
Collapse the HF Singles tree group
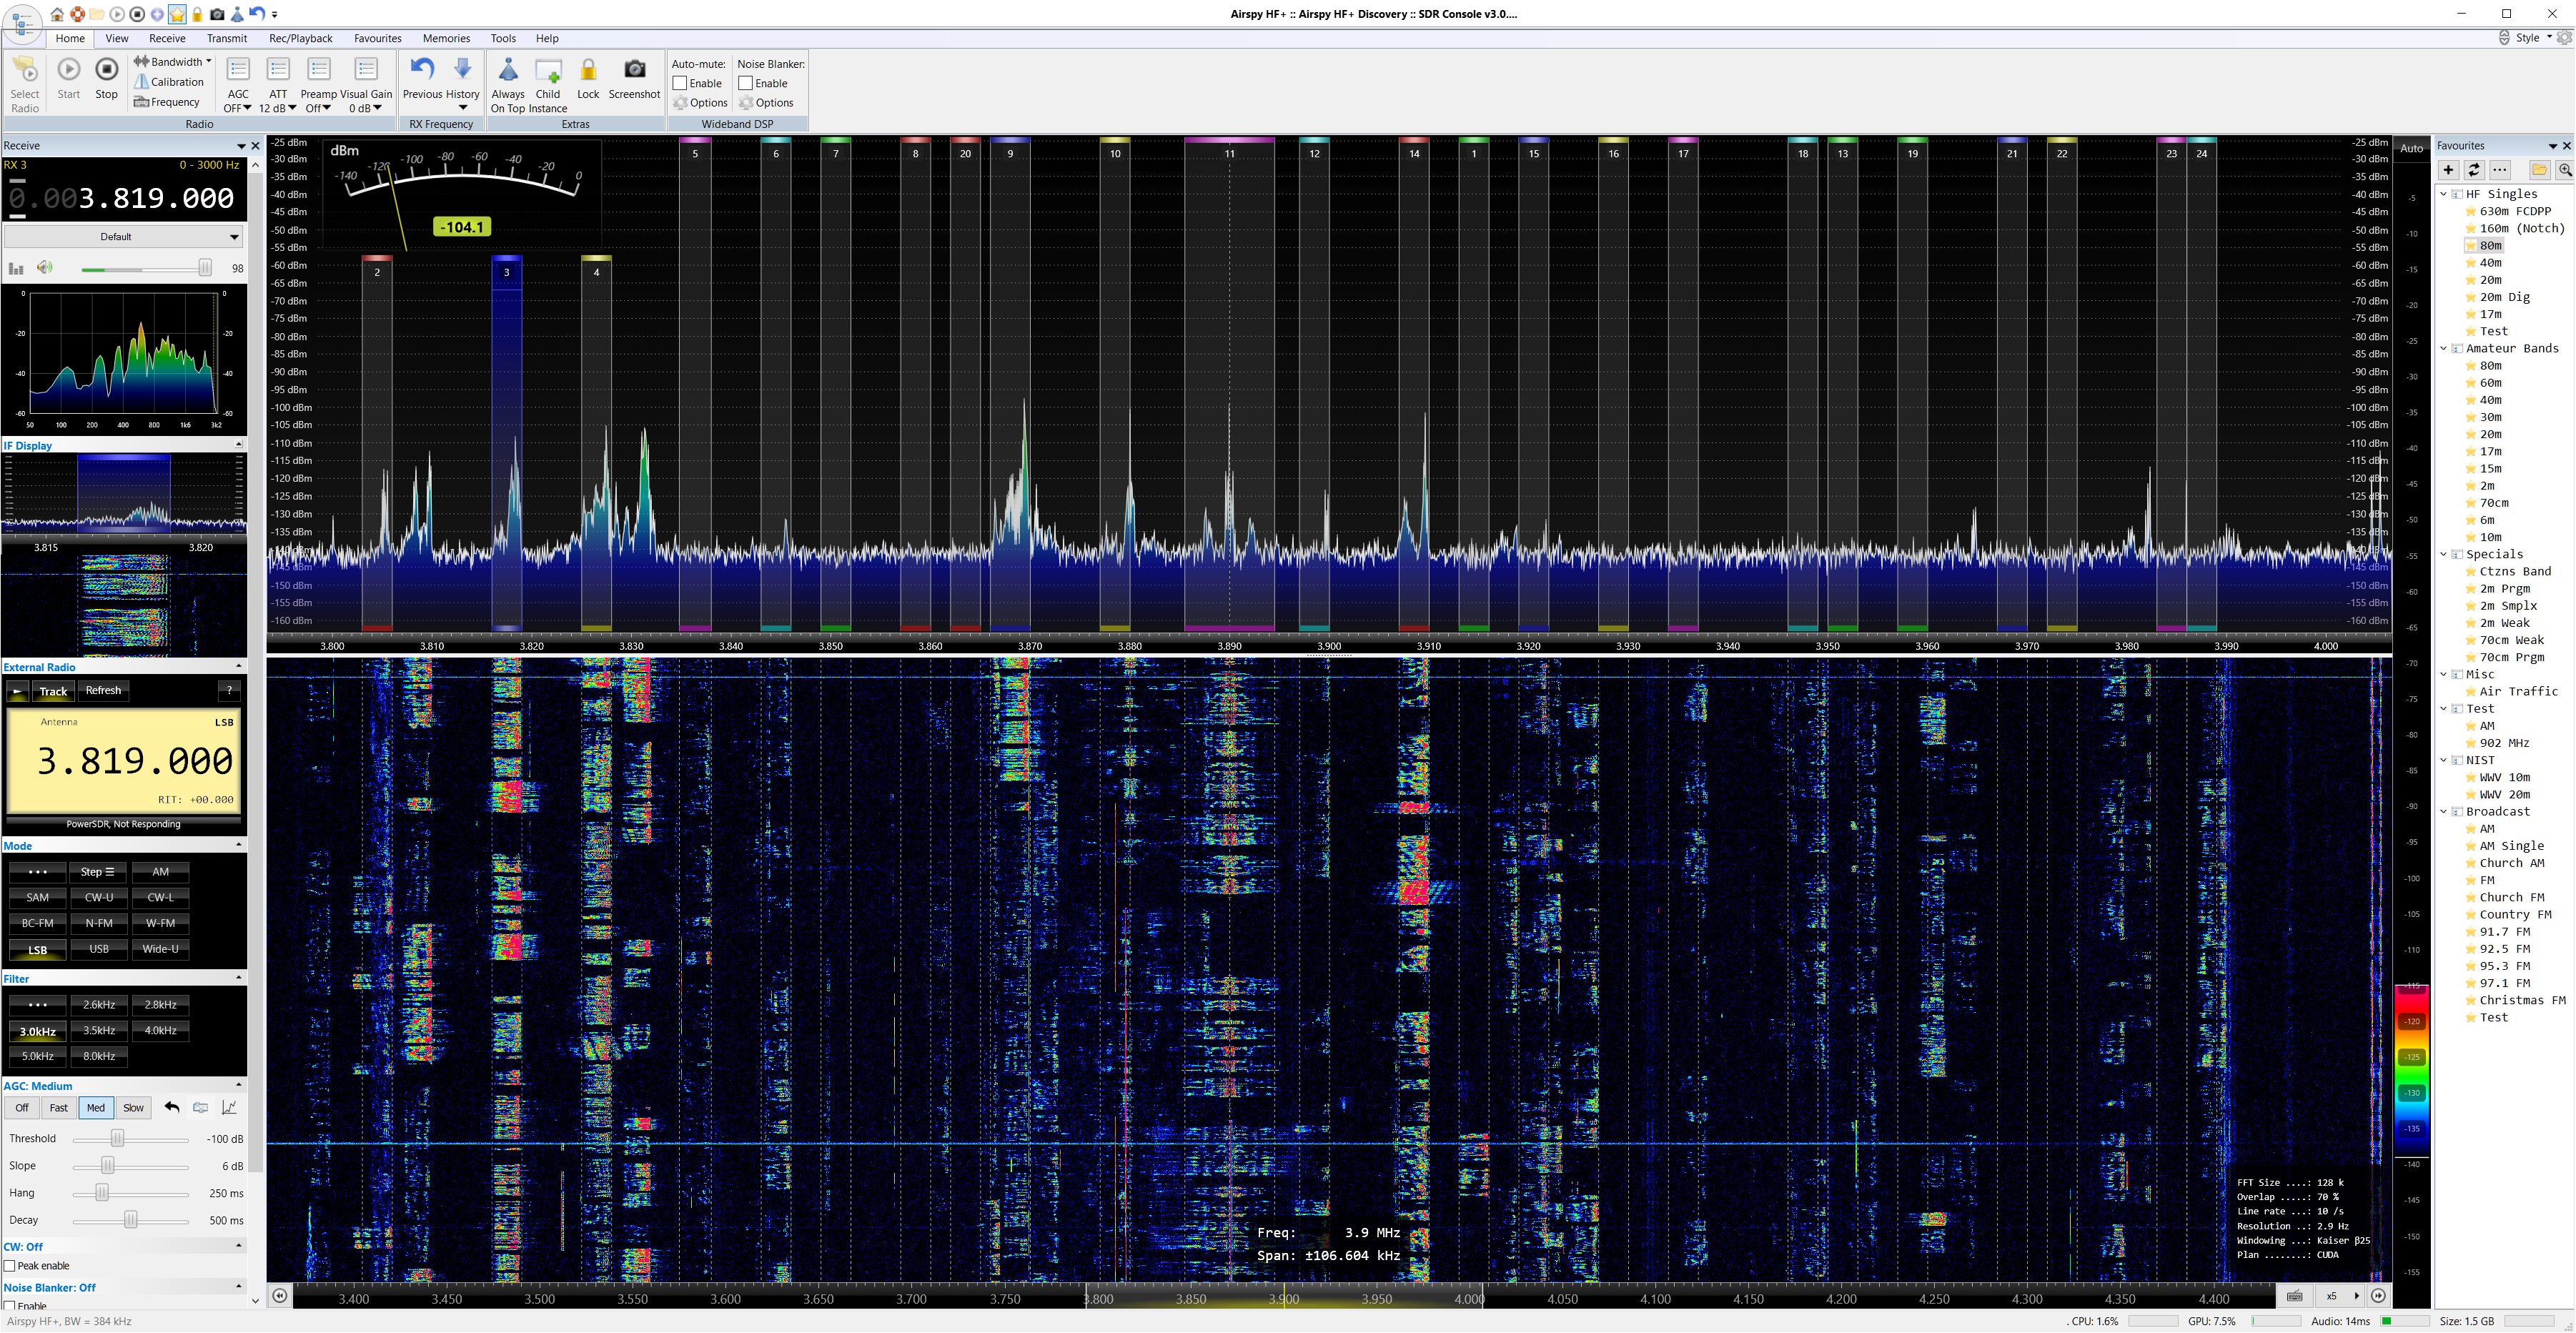point(2444,194)
